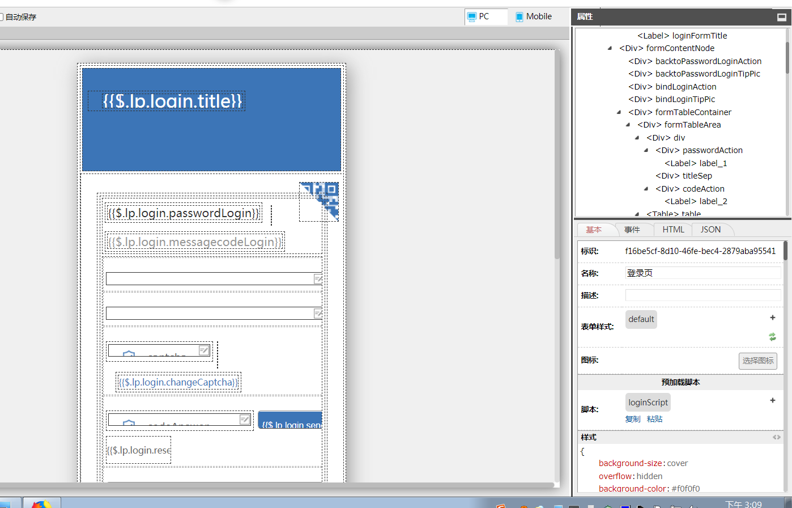Click the Mobile phone icon
The width and height of the screenshot is (792, 508).
[520, 17]
